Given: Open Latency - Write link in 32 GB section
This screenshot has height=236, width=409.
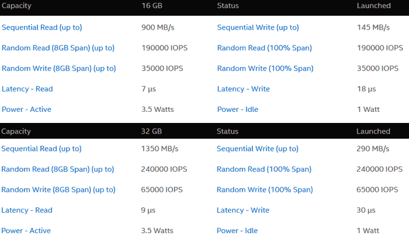Looking at the screenshot, I should click(x=243, y=210).
